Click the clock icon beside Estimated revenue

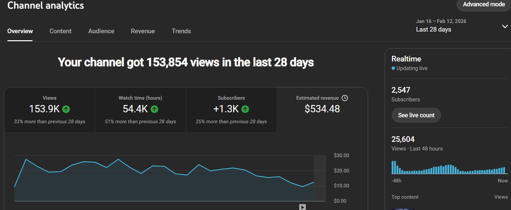click(x=345, y=98)
